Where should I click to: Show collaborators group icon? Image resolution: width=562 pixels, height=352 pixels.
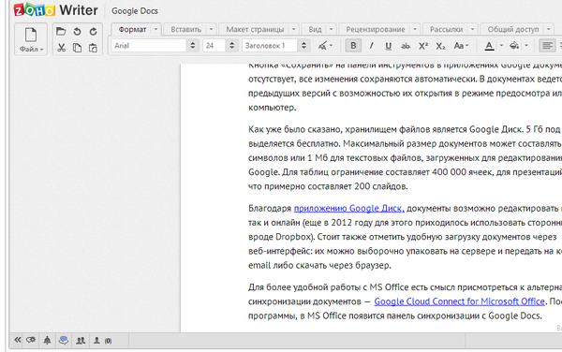pyautogui.click(x=81, y=341)
